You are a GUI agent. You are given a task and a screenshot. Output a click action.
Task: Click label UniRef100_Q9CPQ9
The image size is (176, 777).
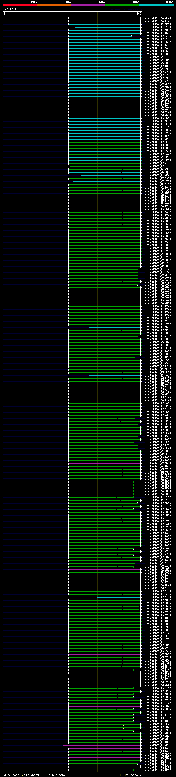[x=158, y=406]
